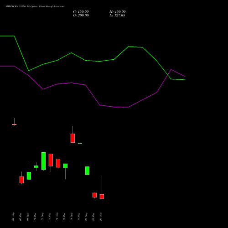Click the red candle above 13 May
The height and width of the screenshot is (228, 228).
coord(51,160)
